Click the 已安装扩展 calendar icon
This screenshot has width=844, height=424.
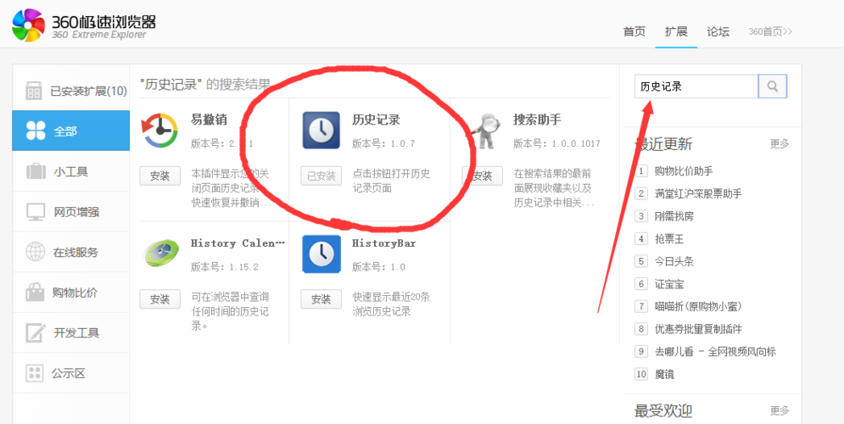coord(33,91)
